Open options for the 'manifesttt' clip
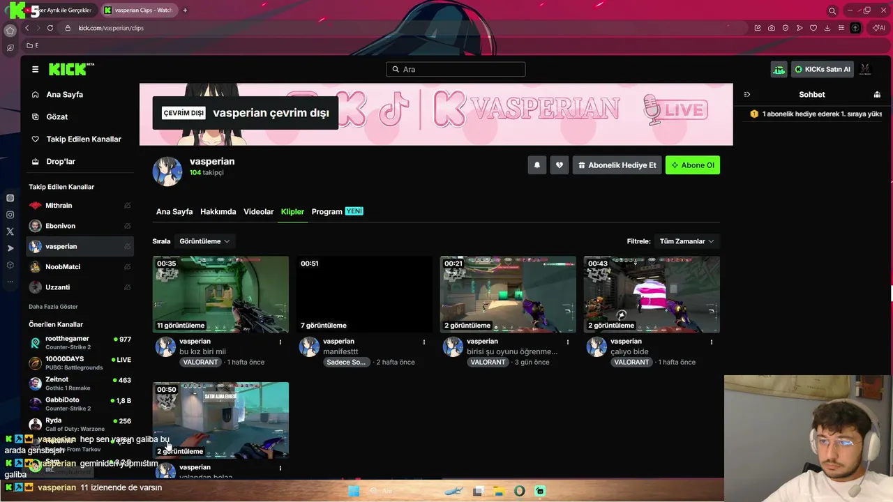Image resolution: width=893 pixels, height=502 pixels. point(424,342)
